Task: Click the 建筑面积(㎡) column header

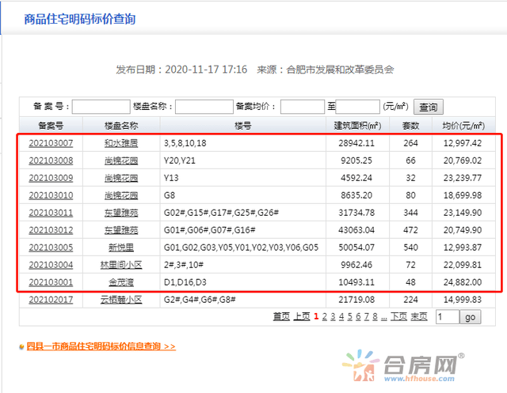Action: 357,126
